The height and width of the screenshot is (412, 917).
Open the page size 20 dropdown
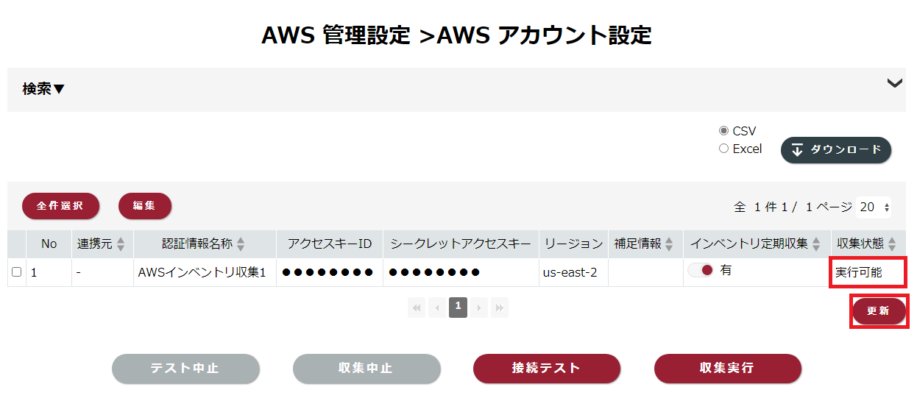point(874,207)
